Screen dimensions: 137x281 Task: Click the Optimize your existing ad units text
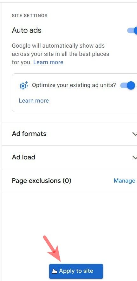click(x=74, y=85)
